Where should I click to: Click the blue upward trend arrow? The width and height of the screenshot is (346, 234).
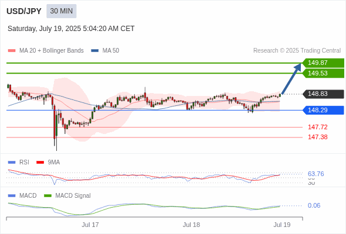tap(291, 79)
